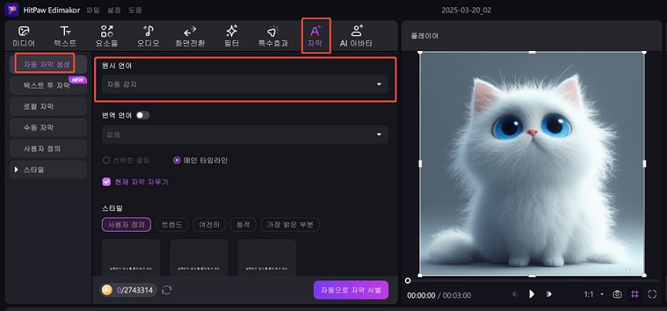
Task: Click the top-center resize handle of image
Action: [x=532, y=52]
